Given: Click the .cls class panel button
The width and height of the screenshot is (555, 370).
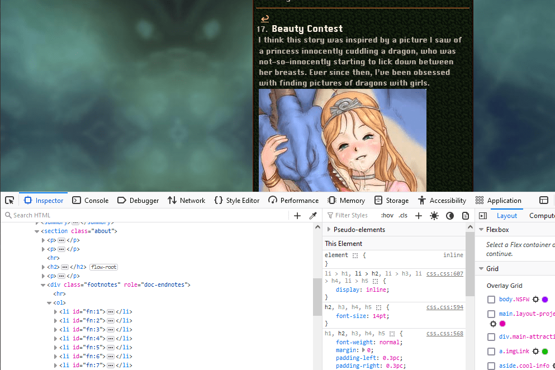Looking at the screenshot, I should [x=403, y=216].
